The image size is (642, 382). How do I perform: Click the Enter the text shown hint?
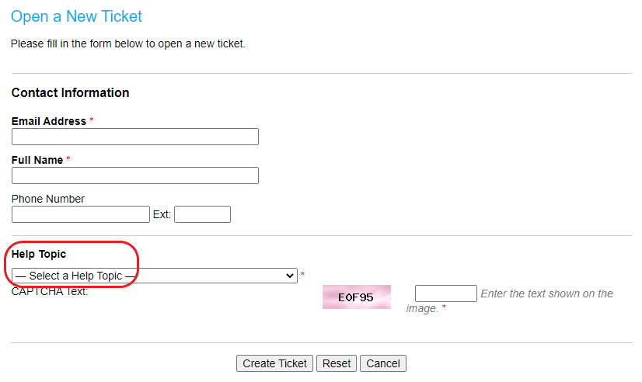coord(509,300)
